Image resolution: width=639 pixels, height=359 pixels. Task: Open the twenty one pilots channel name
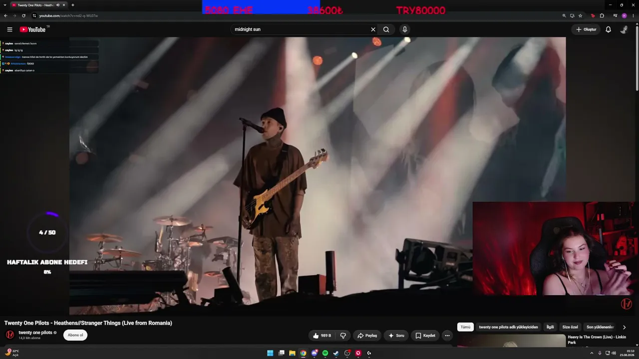click(x=35, y=333)
